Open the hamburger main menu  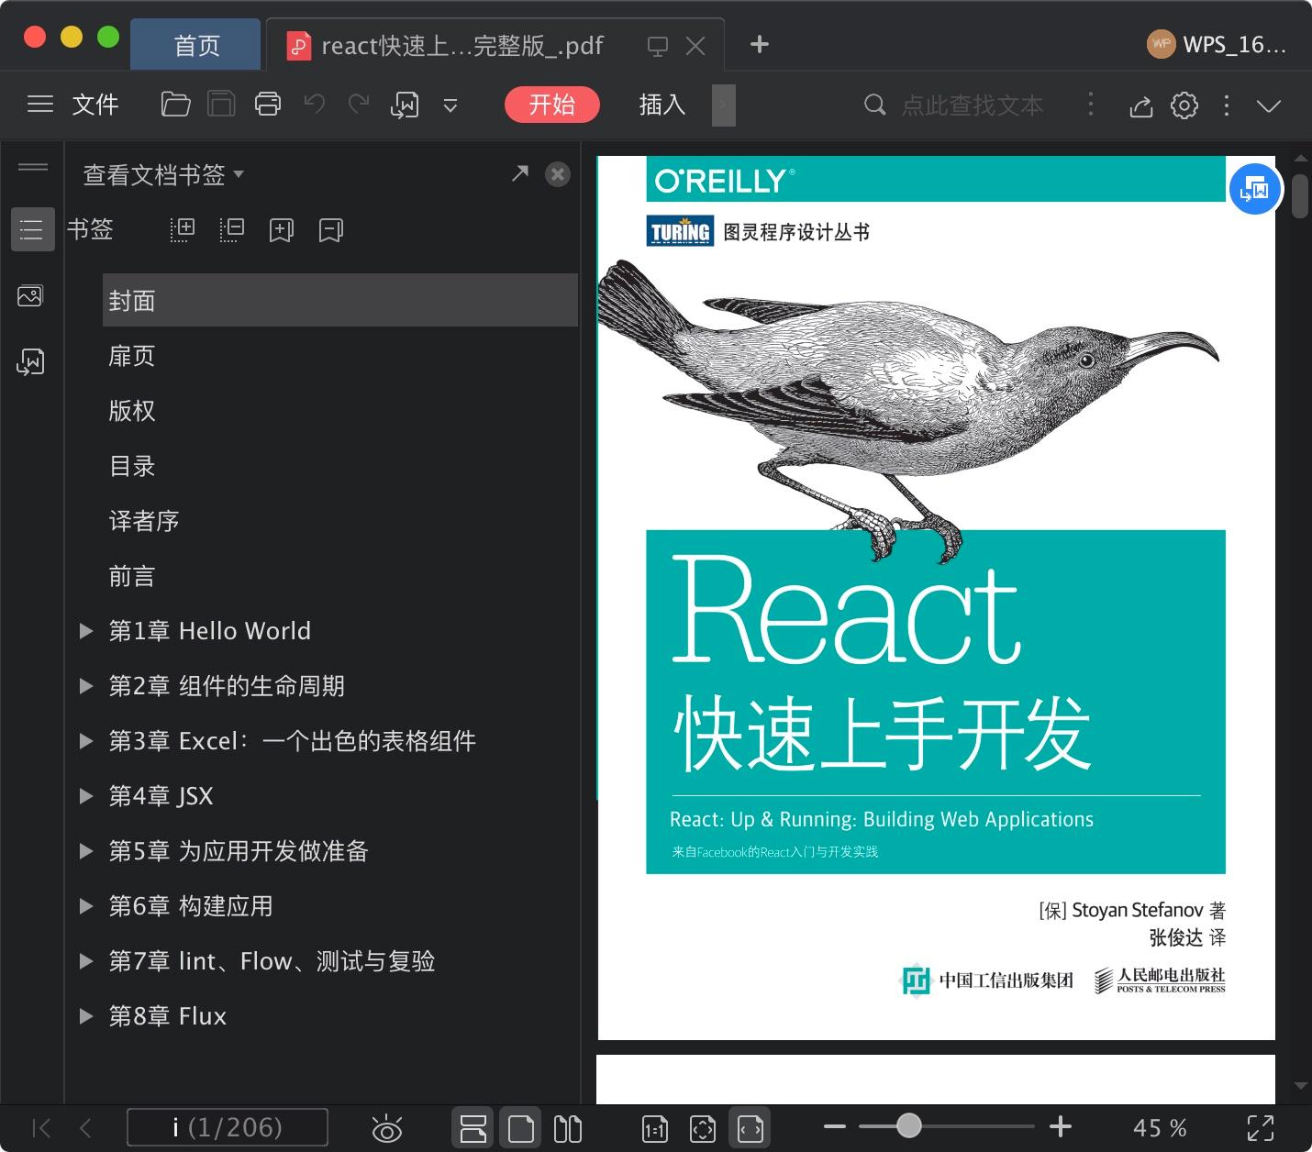click(40, 105)
